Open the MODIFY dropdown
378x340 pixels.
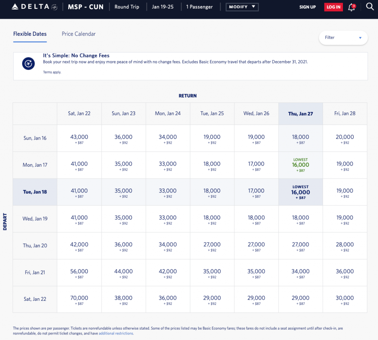coord(242,7)
